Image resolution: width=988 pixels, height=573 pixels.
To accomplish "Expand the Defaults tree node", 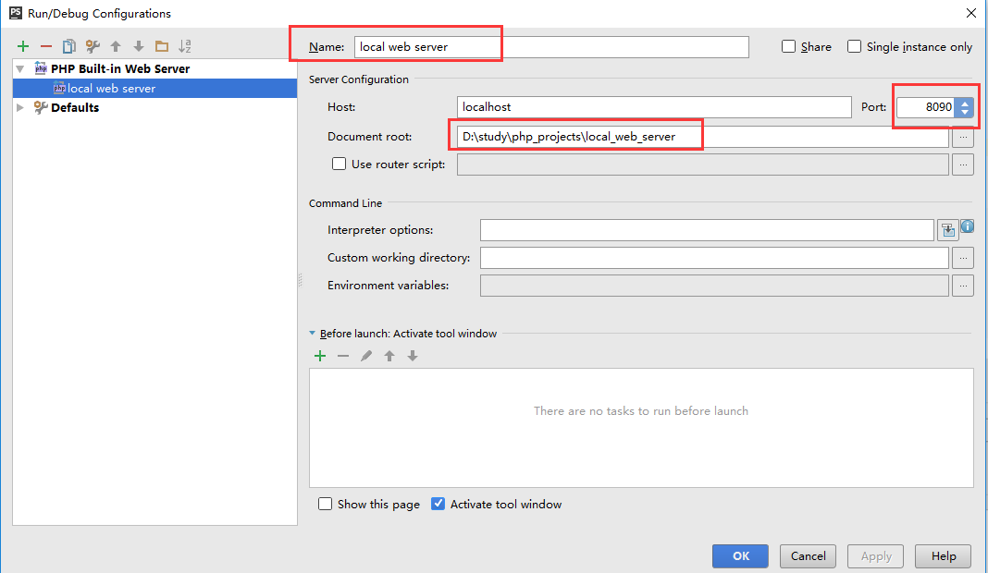I will tap(21, 108).
